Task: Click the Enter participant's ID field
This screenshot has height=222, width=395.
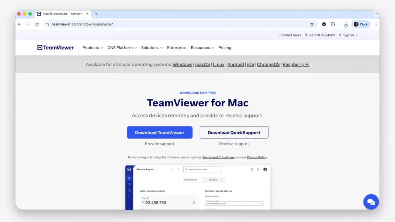Action: (x=234, y=203)
